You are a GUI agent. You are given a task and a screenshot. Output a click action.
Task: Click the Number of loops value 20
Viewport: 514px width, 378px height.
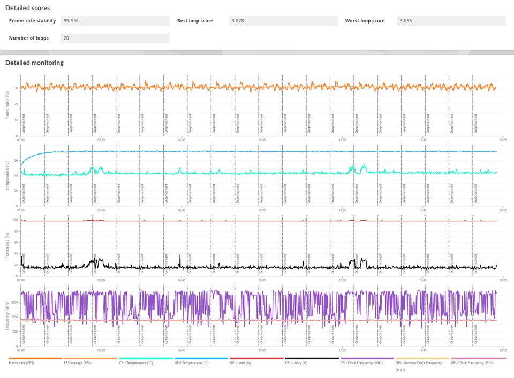(115, 38)
